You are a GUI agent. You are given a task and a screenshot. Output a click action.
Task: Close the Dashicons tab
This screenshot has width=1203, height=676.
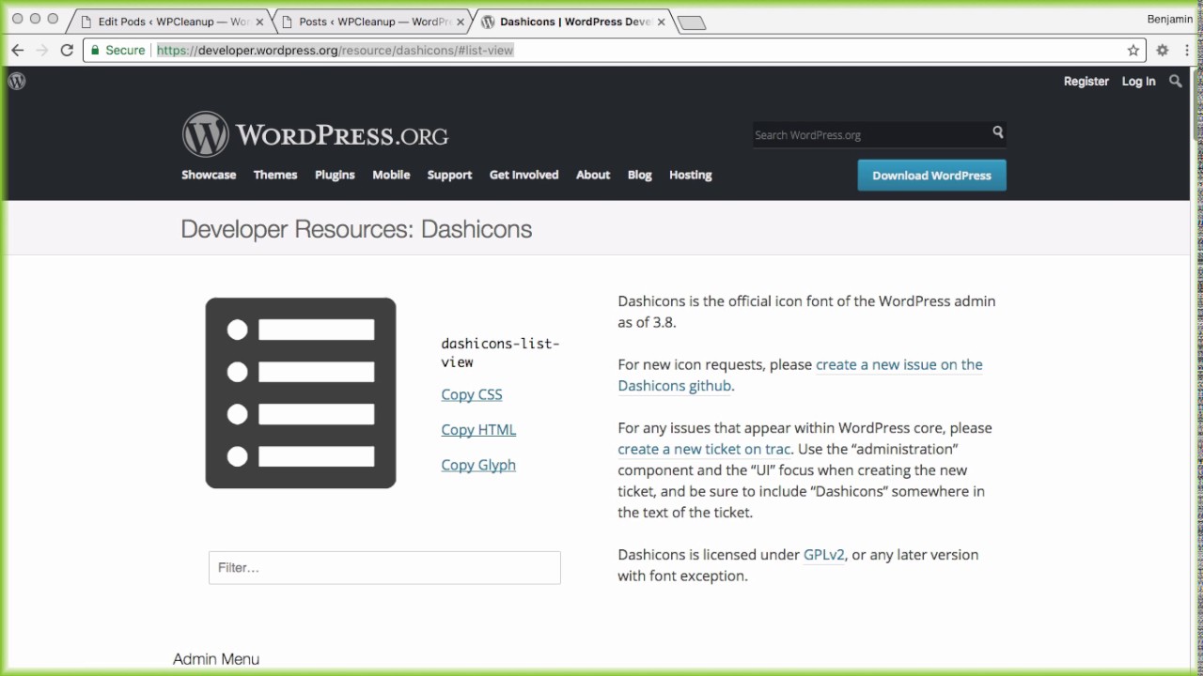pos(662,22)
